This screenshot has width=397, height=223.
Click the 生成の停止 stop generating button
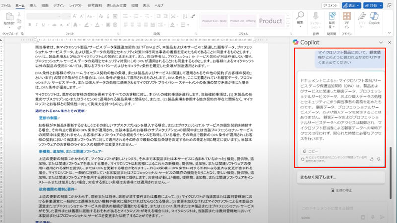340,190
